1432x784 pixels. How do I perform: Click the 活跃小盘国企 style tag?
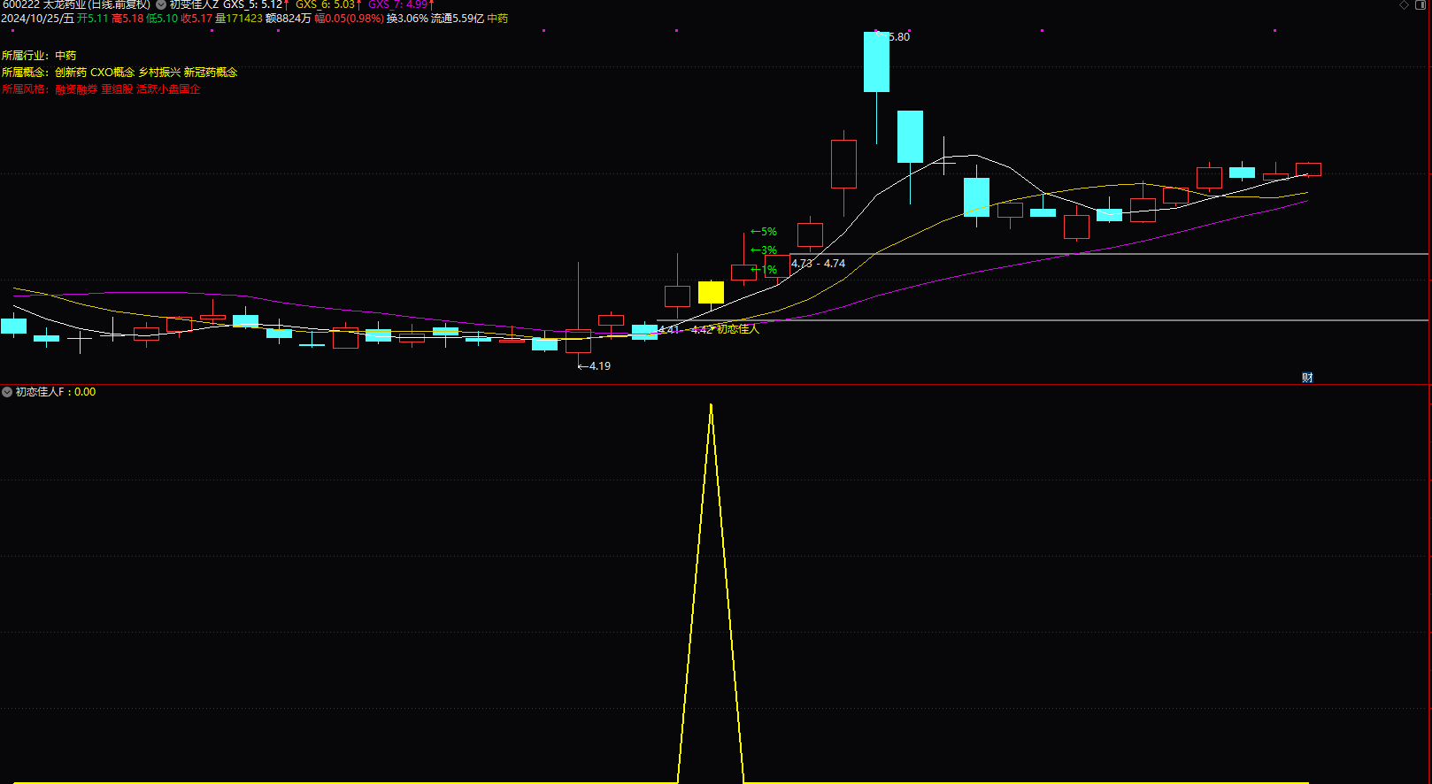click(x=168, y=89)
